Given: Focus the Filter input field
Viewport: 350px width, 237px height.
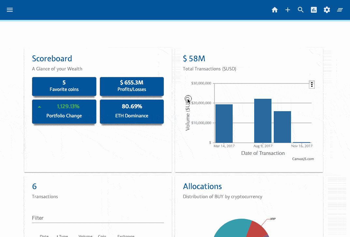Looking at the screenshot, I should point(98,218).
